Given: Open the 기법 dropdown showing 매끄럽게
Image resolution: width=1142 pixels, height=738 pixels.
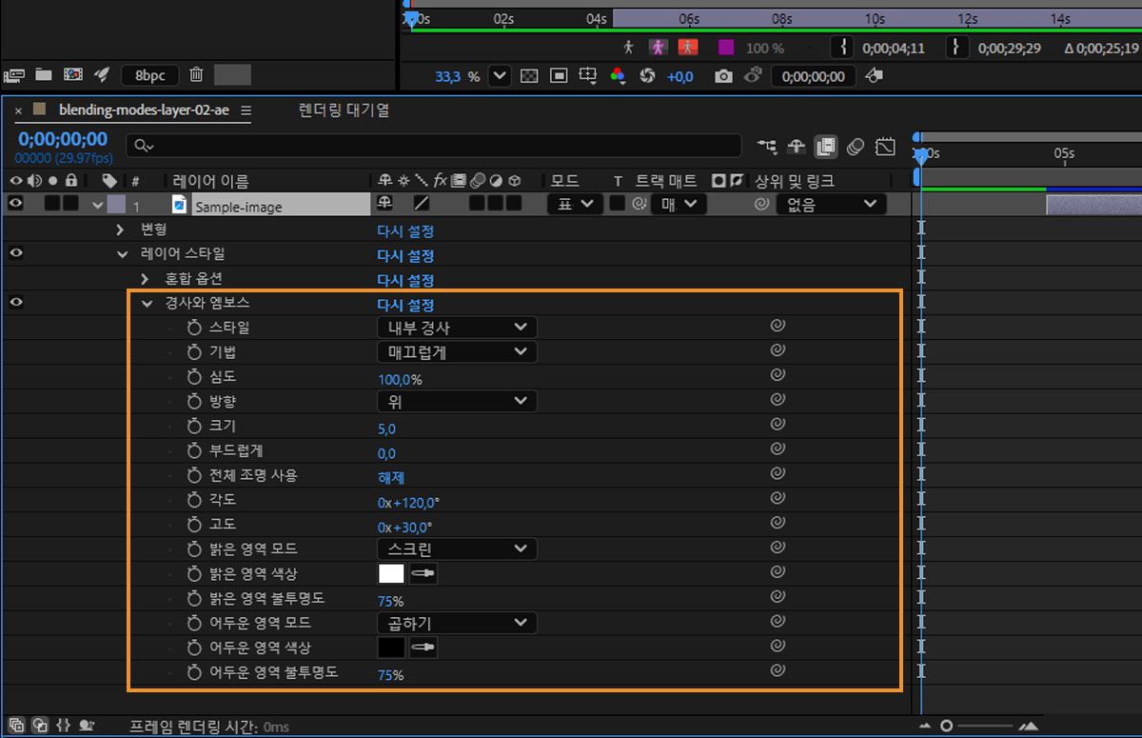Looking at the screenshot, I should click(457, 352).
